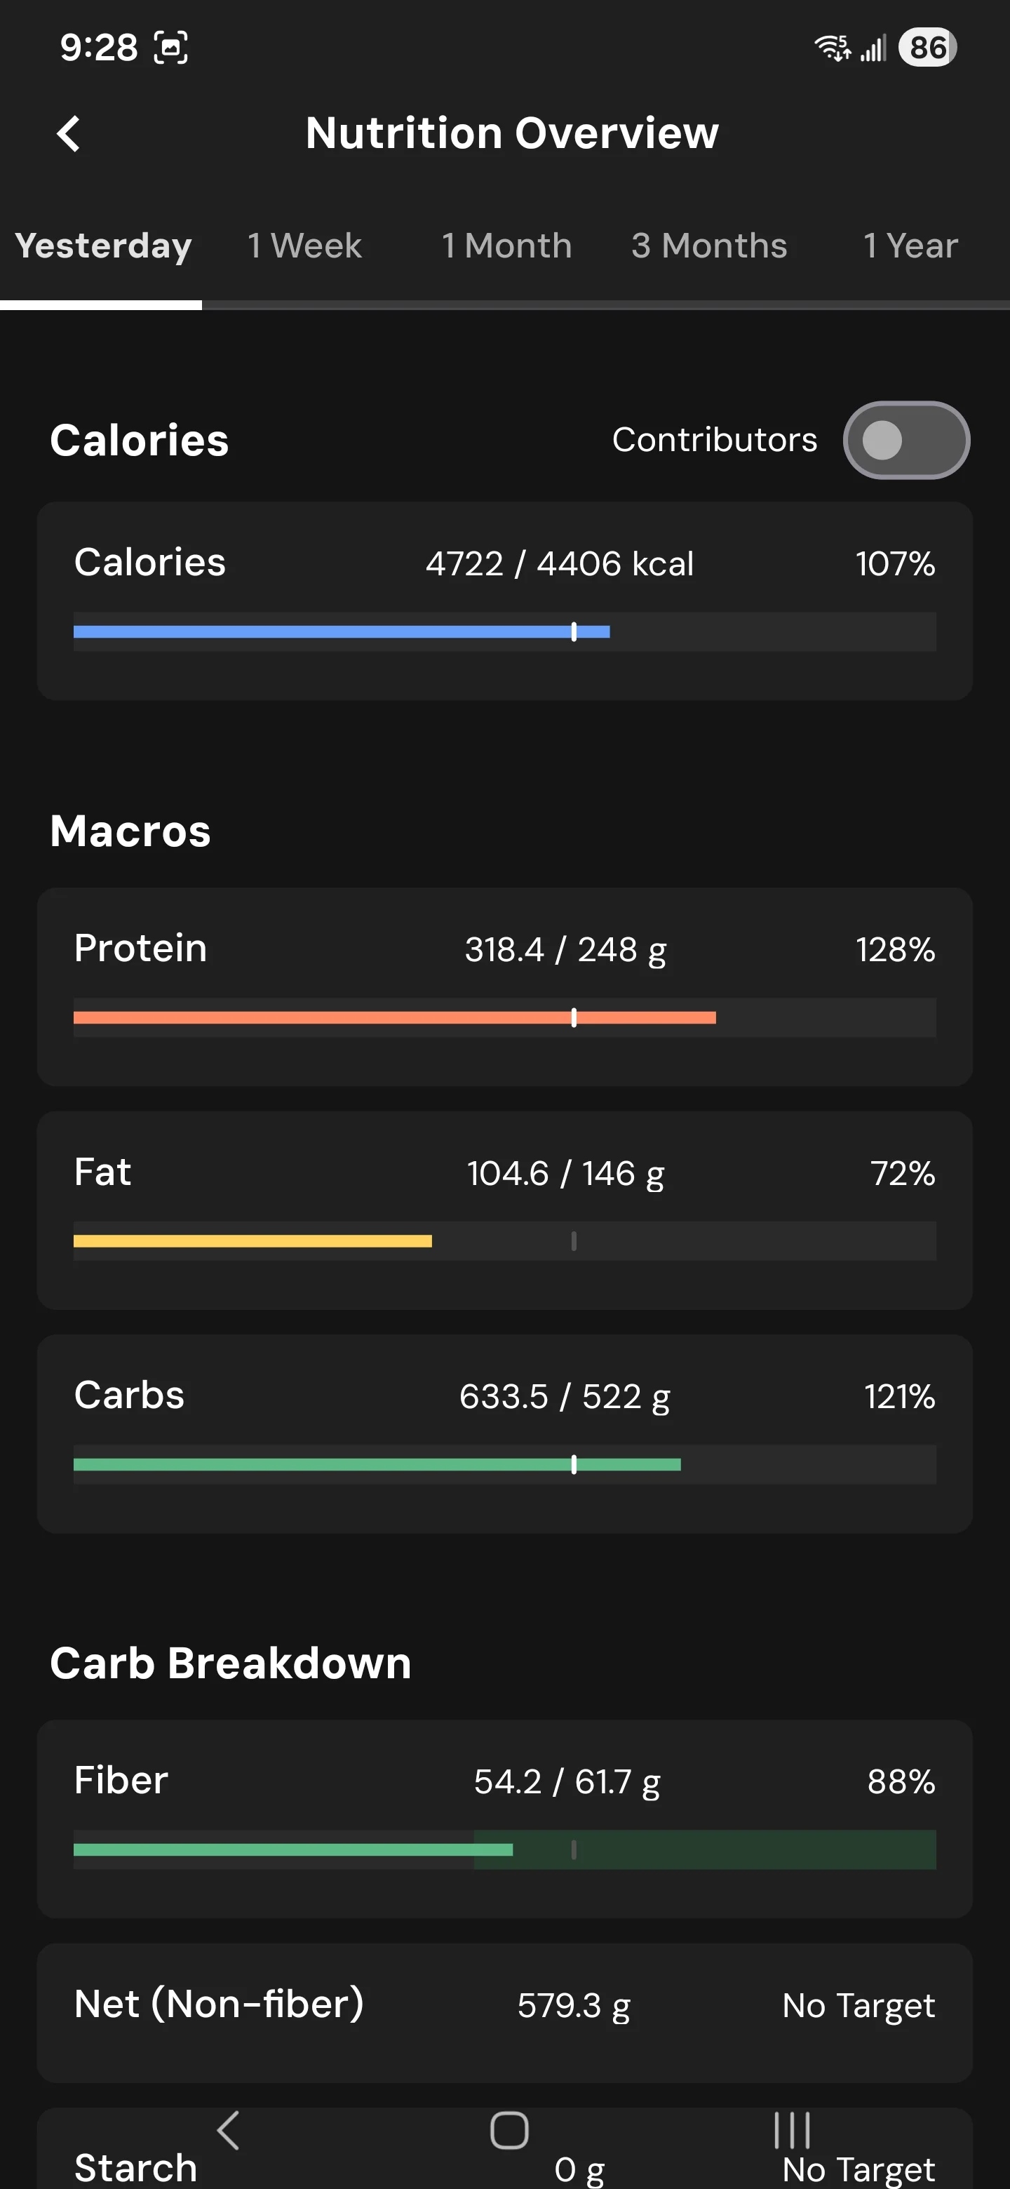Tap the battery indicator in the status bar
Image resolution: width=1010 pixels, height=2189 pixels.
928,48
